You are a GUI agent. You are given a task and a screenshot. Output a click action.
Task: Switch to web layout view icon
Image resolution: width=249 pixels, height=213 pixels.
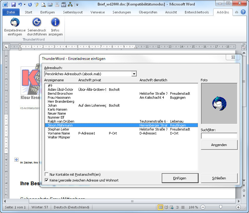[172, 207]
